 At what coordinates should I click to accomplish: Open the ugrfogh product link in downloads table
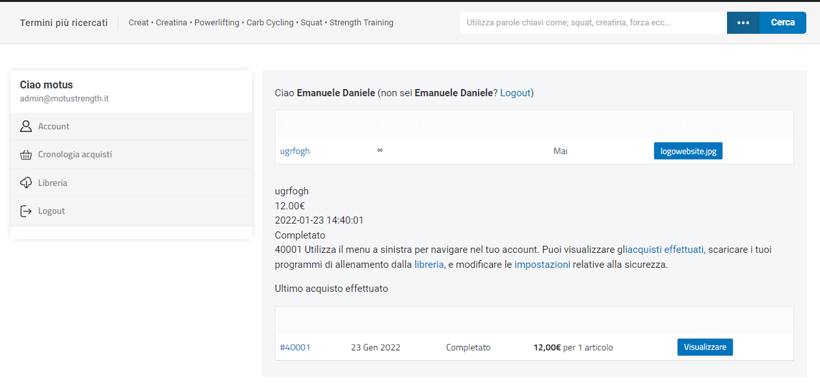pos(295,151)
